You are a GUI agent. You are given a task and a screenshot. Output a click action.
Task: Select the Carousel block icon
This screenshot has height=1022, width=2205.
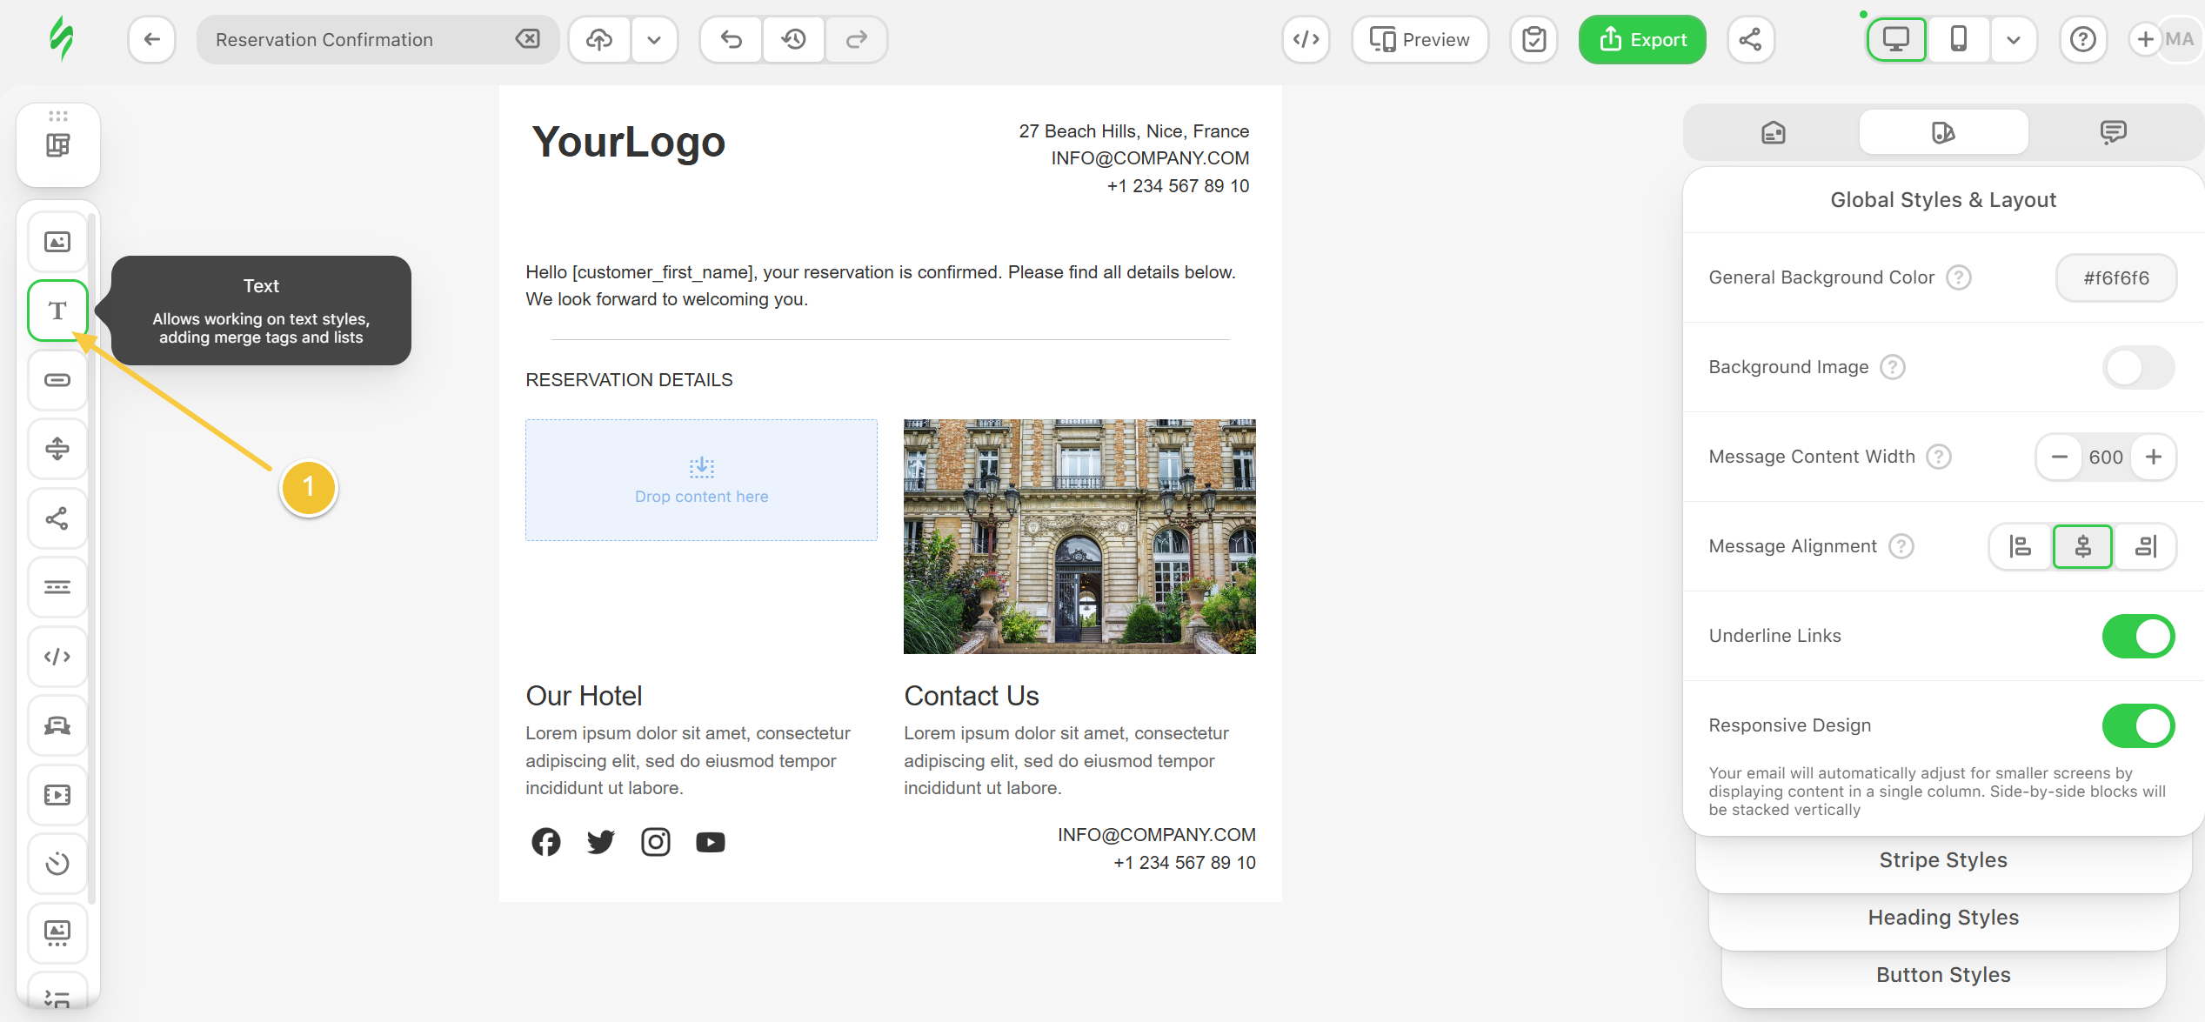pyautogui.click(x=57, y=933)
